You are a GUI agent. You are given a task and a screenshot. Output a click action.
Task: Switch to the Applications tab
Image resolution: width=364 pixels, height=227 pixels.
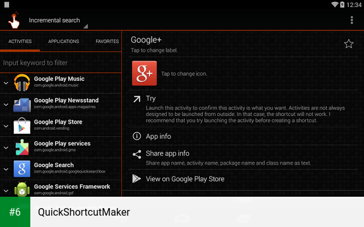[x=64, y=41]
